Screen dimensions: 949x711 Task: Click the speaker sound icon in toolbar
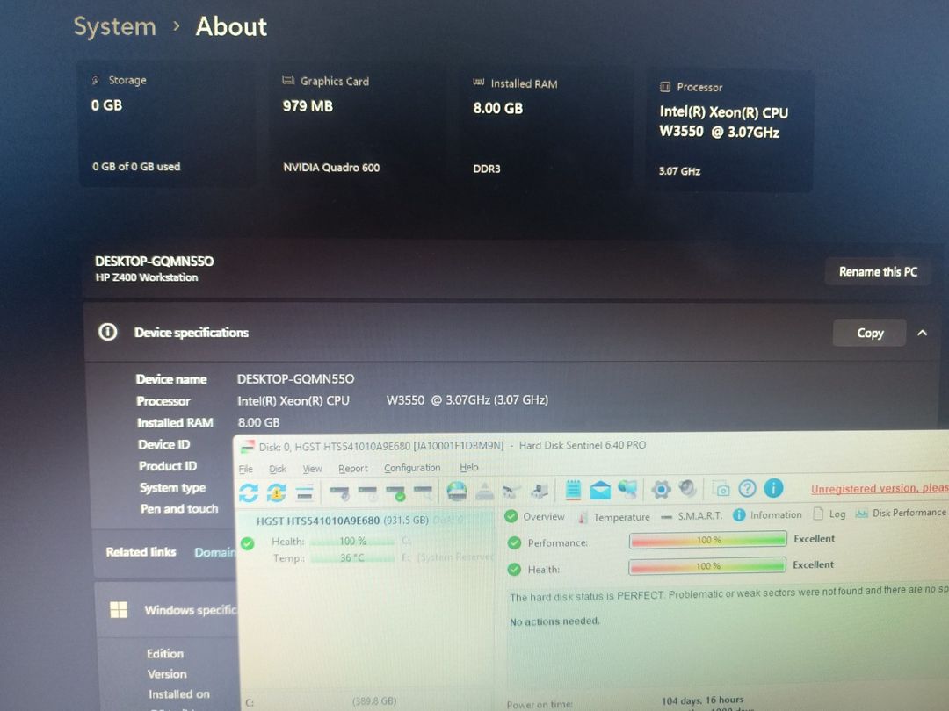click(688, 489)
